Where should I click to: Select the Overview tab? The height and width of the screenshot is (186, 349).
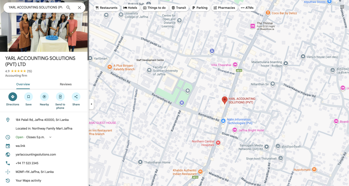[23, 84]
